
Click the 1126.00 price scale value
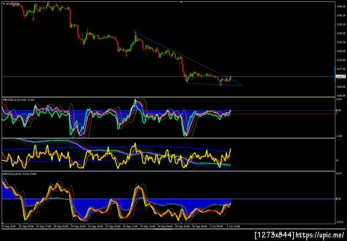[341, 51]
